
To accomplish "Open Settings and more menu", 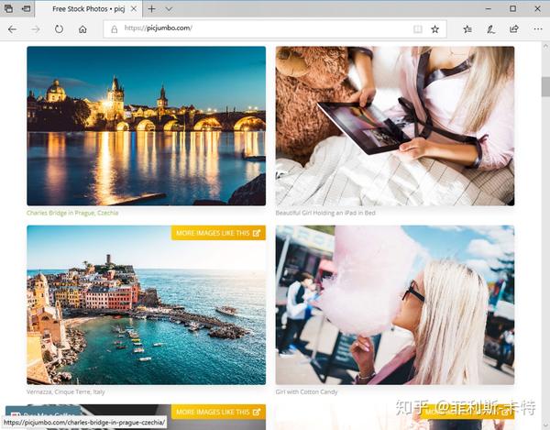I will [x=538, y=29].
